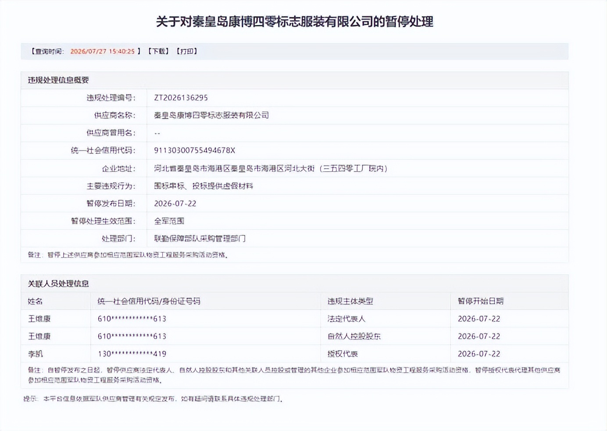Image resolution: width=607 pixels, height=431 pixels.
Task: Select ID number 130************419
Action: (x=132, y=354)
